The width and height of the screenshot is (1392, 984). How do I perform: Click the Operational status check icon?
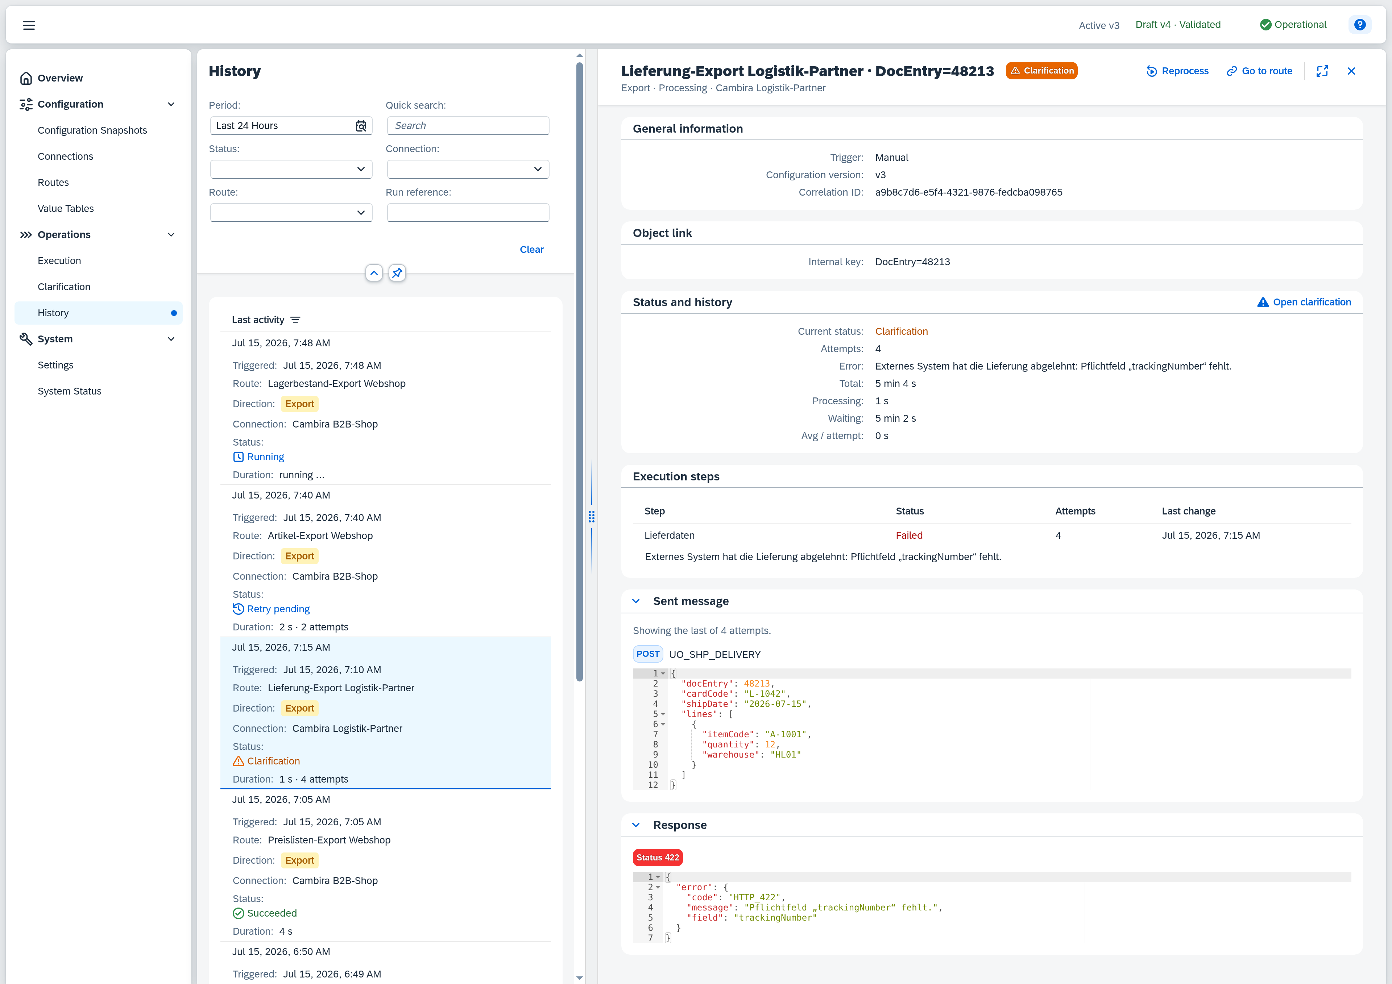pyautogui.click(x=1265, y=25)
